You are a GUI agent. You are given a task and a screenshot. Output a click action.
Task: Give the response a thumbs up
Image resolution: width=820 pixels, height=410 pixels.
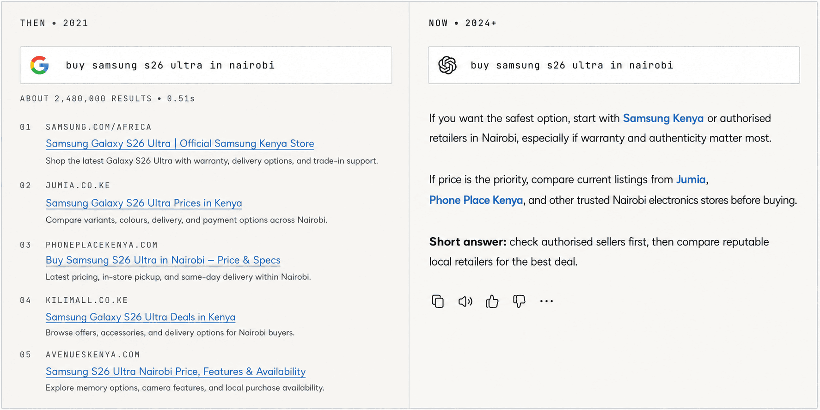tap(492, 301)
